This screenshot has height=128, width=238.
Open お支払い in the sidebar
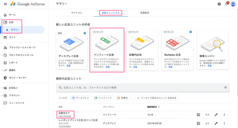coord(13,88)
